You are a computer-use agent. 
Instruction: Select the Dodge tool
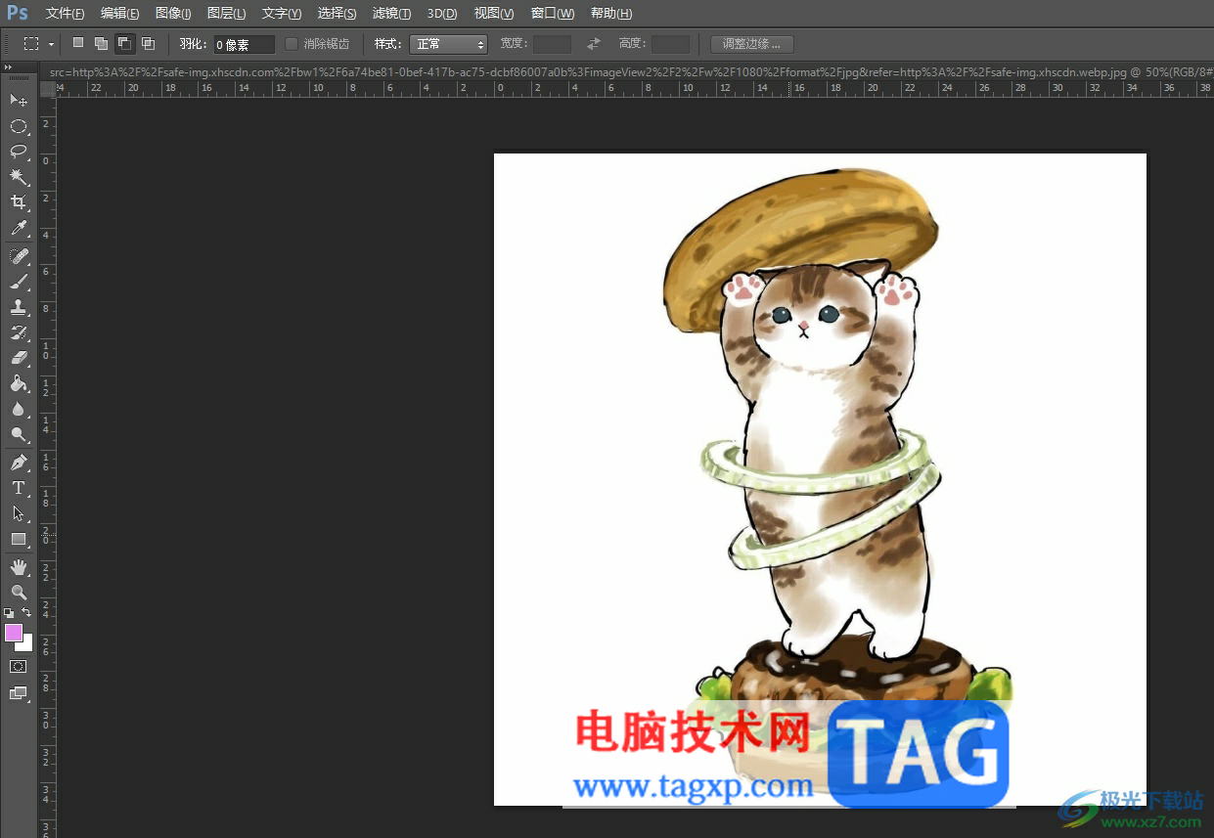[x=19, y=434]
